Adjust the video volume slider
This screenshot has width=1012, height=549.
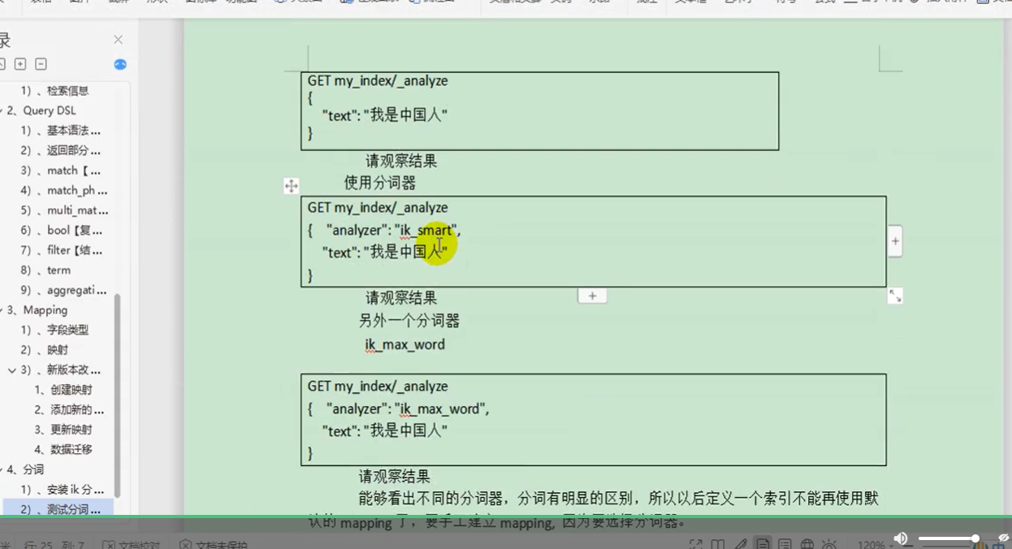(949, 538)
